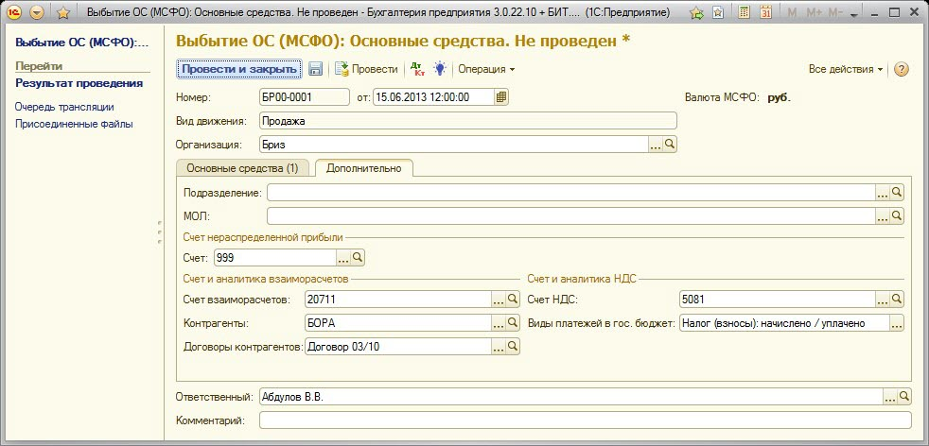The image size is (929, 446).
Task: Open the Все действия dropdown
Action: coord(845,70)
